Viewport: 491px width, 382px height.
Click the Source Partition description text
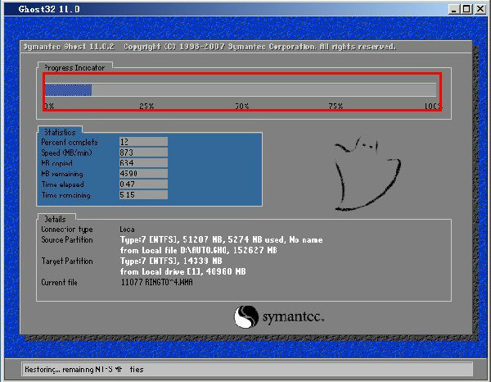221,240
